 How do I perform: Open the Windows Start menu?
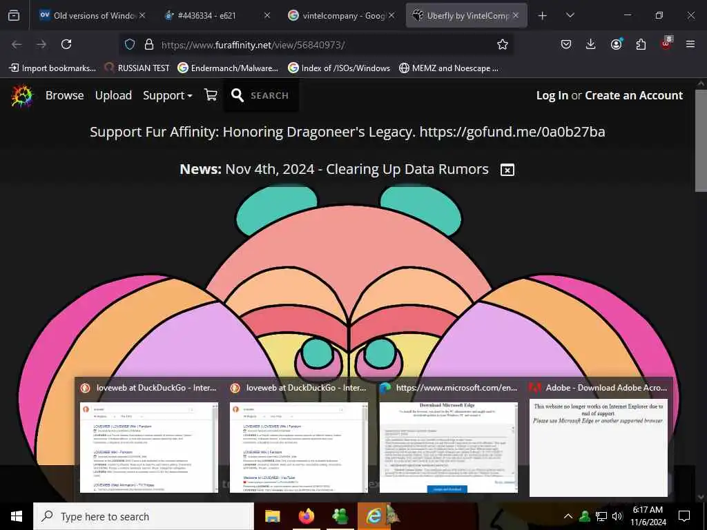coord(17,516)
